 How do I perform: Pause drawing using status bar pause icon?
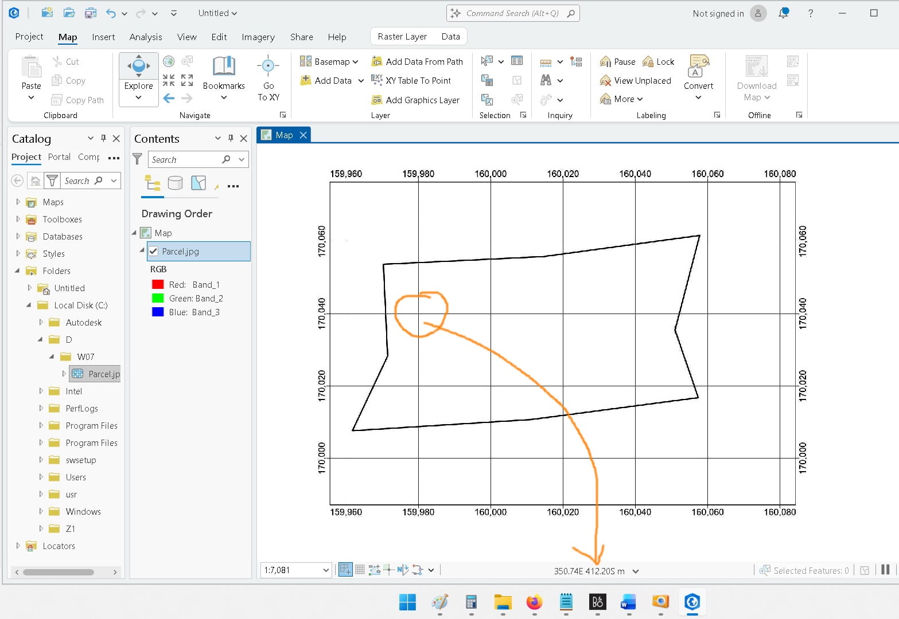(885, 570)
